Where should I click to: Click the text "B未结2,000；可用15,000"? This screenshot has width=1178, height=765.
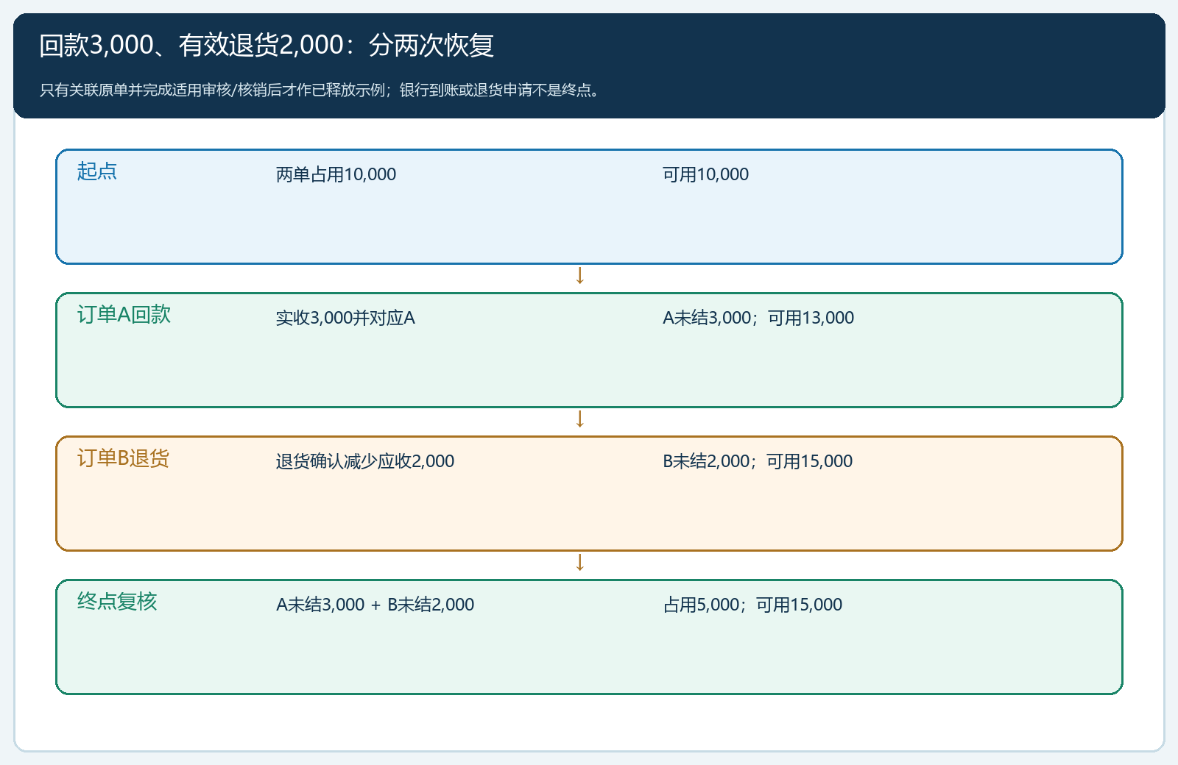pos(758,461)
